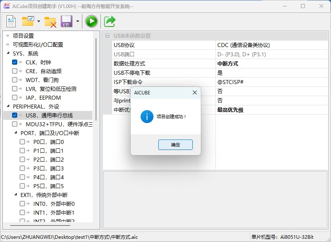Click the project file path in status bar
The height and width of the screenshot is (242, 331).
pyautogui.click(x=69, y=237)
